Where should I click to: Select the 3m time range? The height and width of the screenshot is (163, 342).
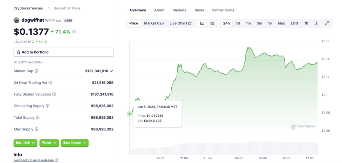(x=259, y=23)
